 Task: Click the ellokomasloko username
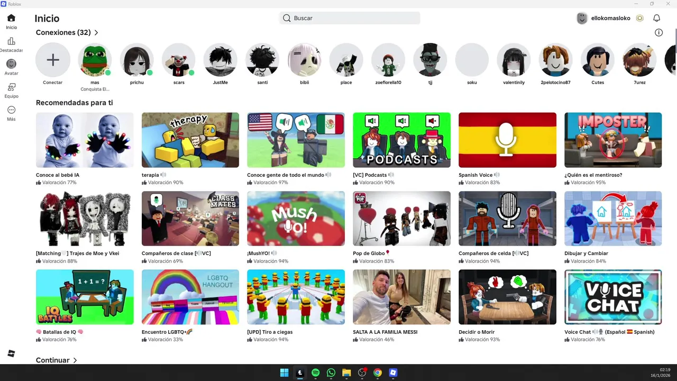tap(611, 18)
